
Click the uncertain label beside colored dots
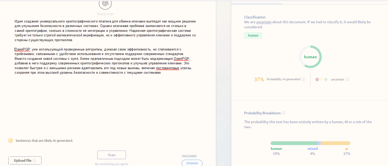(x=338, y=79)
